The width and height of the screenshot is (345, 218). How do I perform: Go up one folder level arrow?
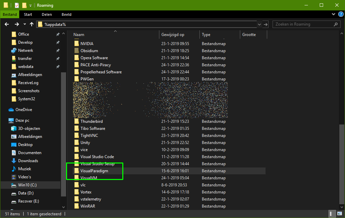coord(32,24)
